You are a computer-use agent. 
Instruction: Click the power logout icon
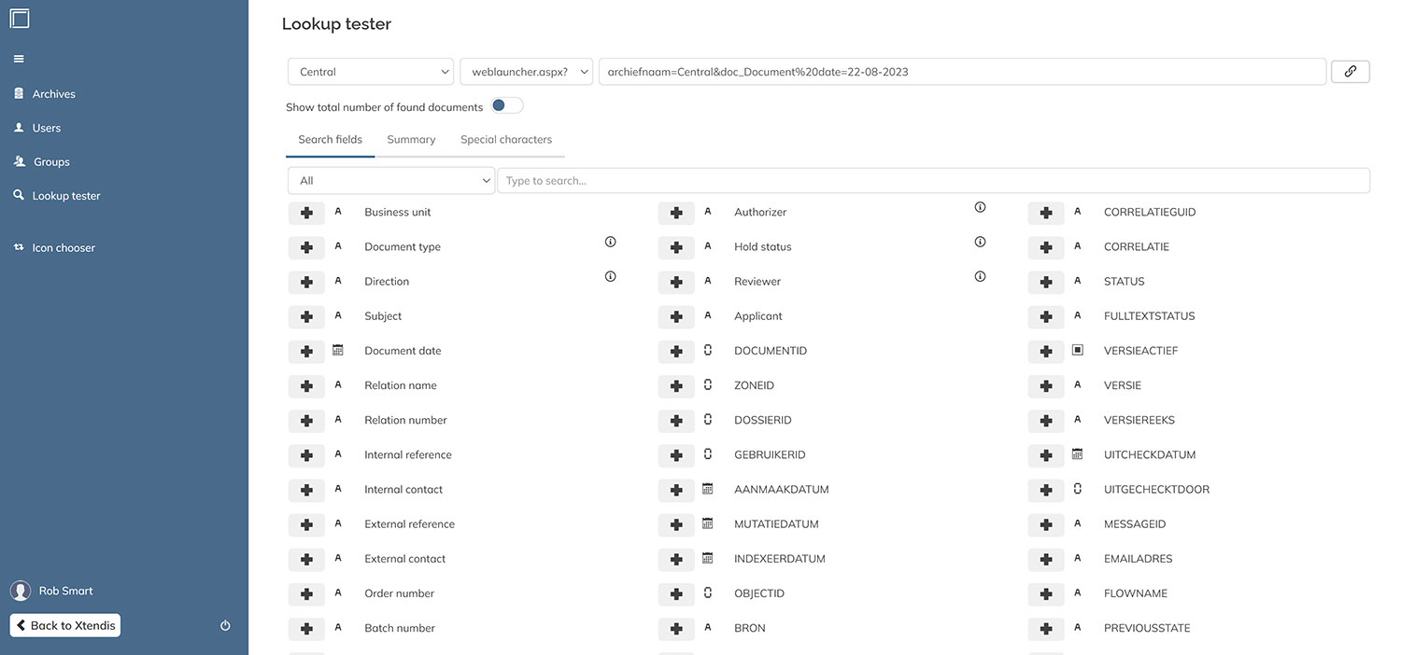[x=225, y=626]
